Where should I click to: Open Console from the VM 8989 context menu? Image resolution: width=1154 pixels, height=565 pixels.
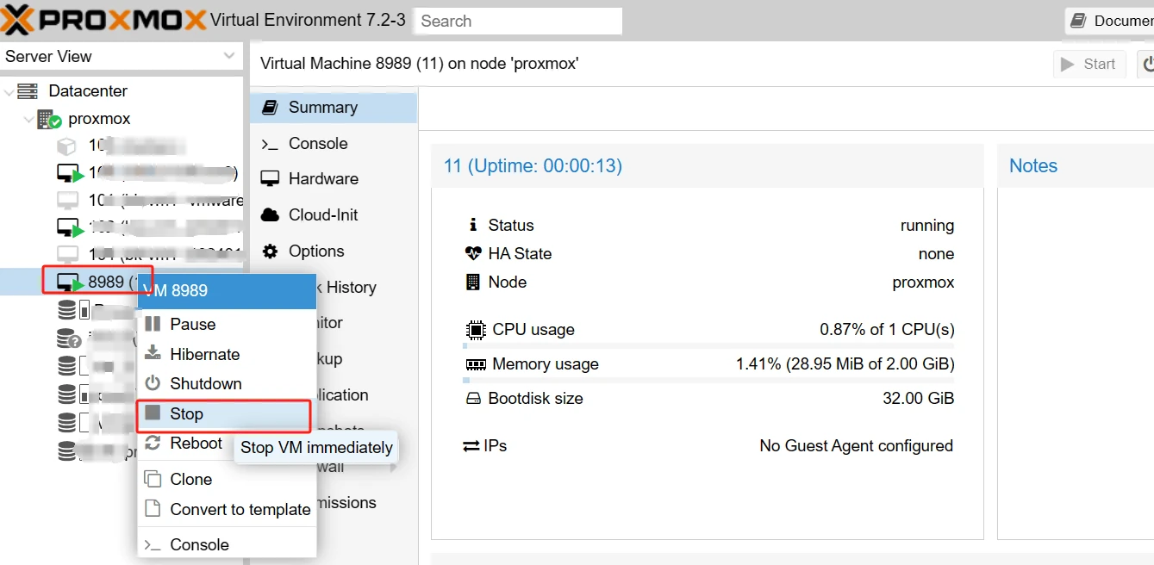227,544
